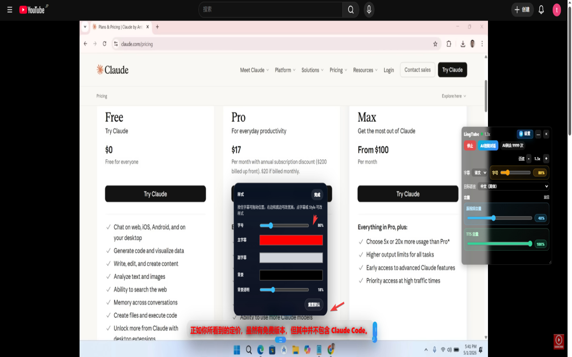Open AI视频对话 in LingTube
Viewport: 572px width, 357px height.
pyautogui.click(x=488, y=145)
